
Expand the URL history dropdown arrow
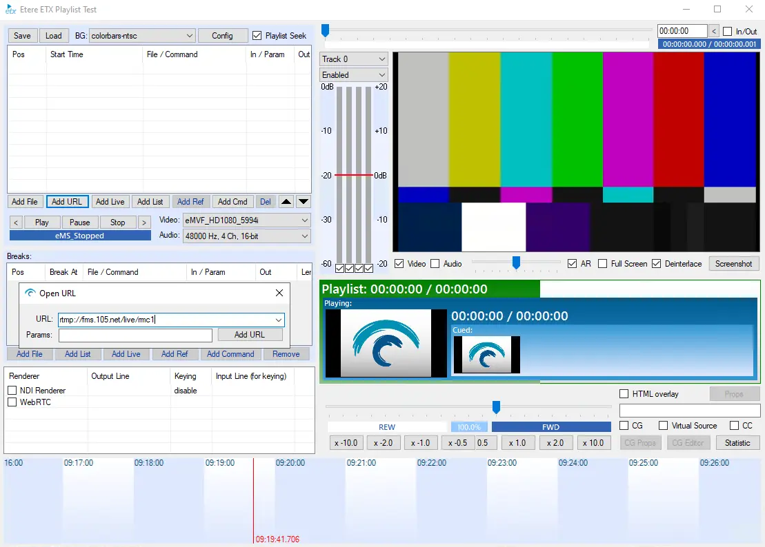[x=278, y=320]
